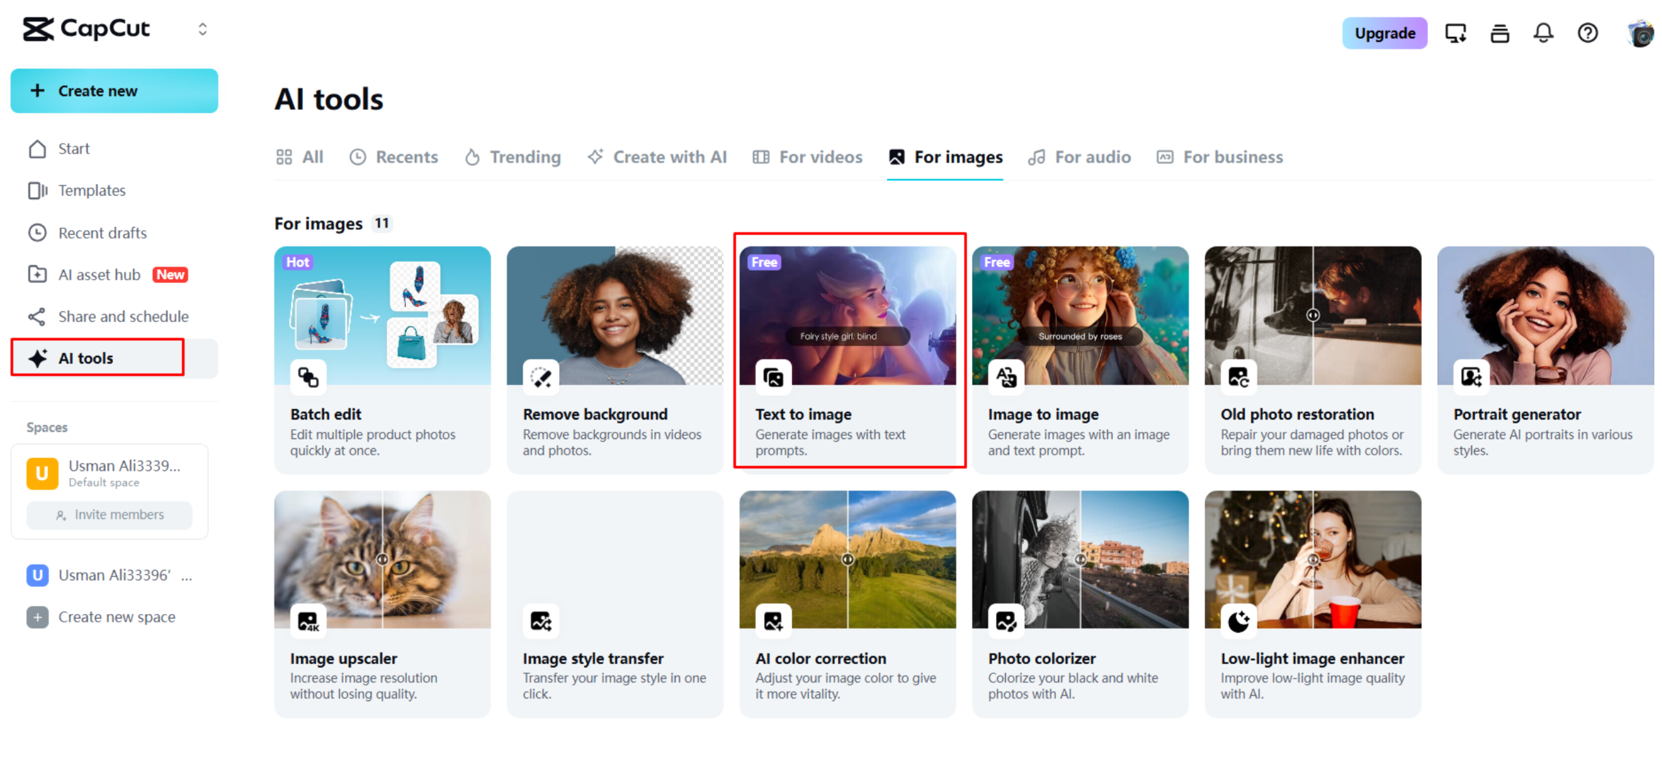Open the Portrait generator thumbnail card
This screenshot has width=1662, height=778.
point(1544,315)
